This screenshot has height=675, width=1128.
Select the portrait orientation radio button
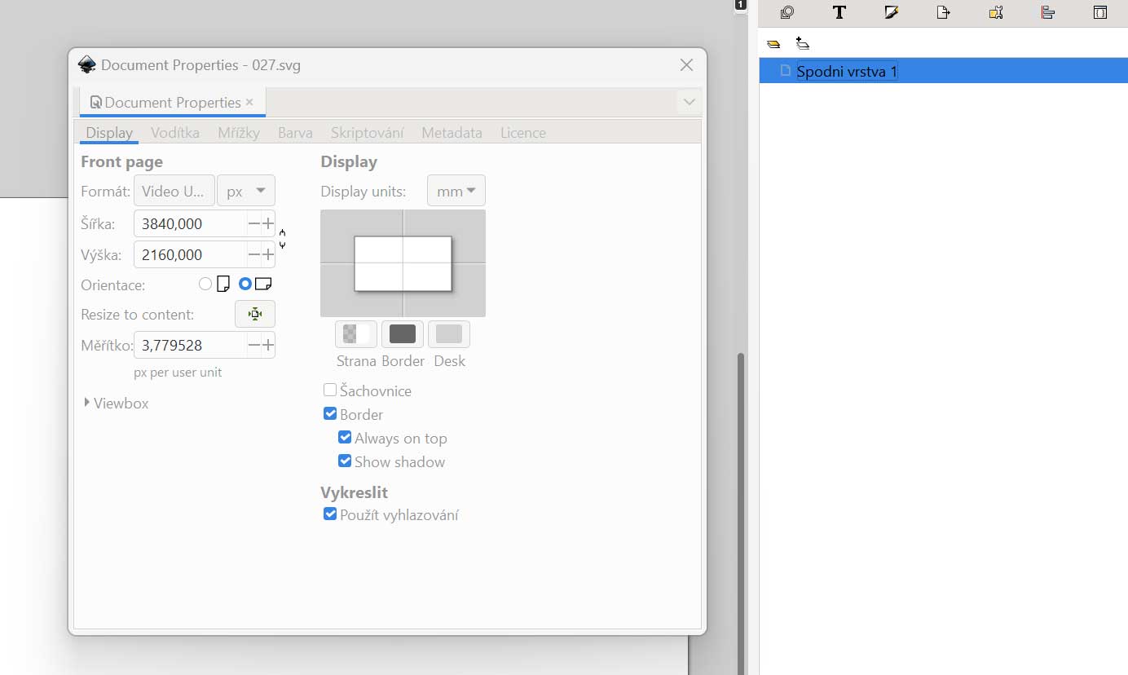pos(205,285)
